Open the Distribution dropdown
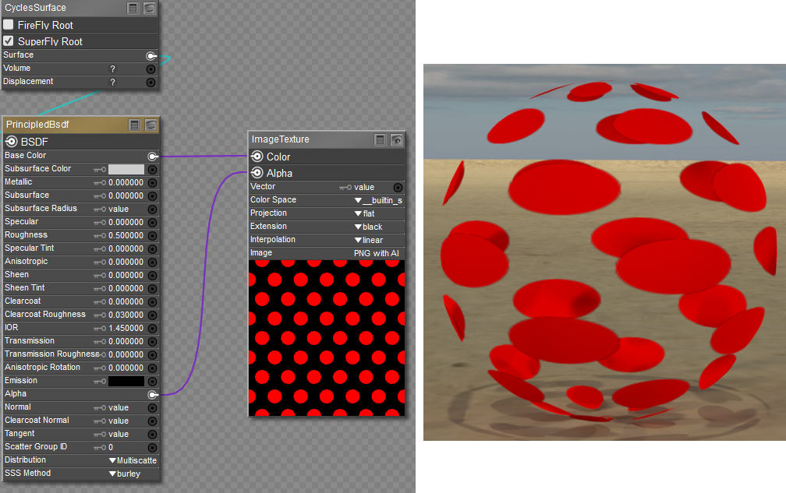 pos(132,460)
